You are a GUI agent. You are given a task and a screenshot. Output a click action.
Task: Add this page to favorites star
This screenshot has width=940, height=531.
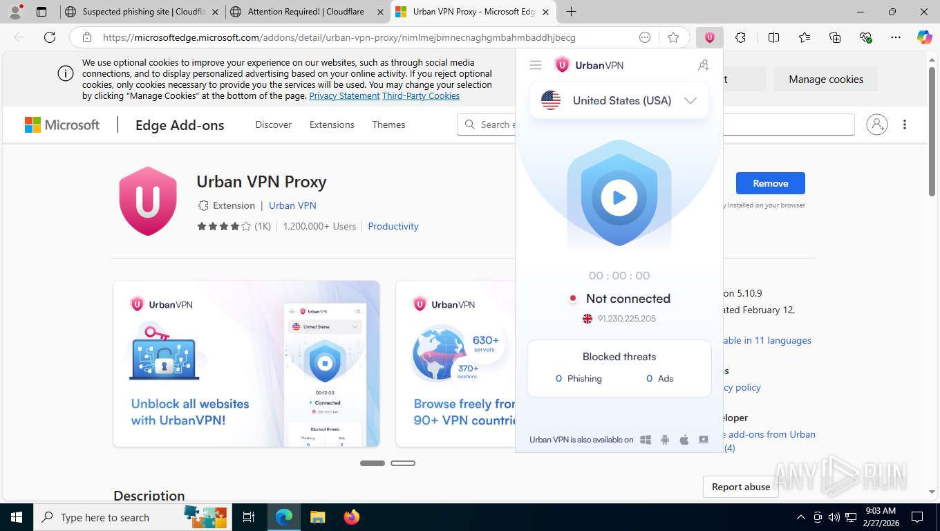pos(673,37)
